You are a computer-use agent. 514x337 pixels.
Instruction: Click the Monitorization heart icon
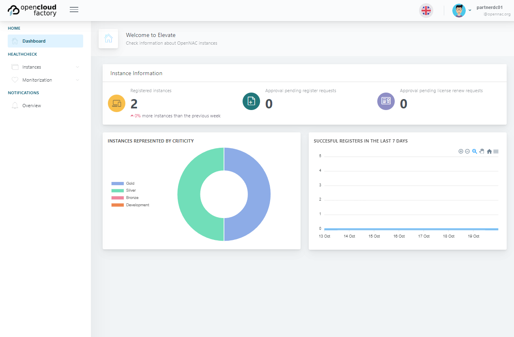(15, 80)
